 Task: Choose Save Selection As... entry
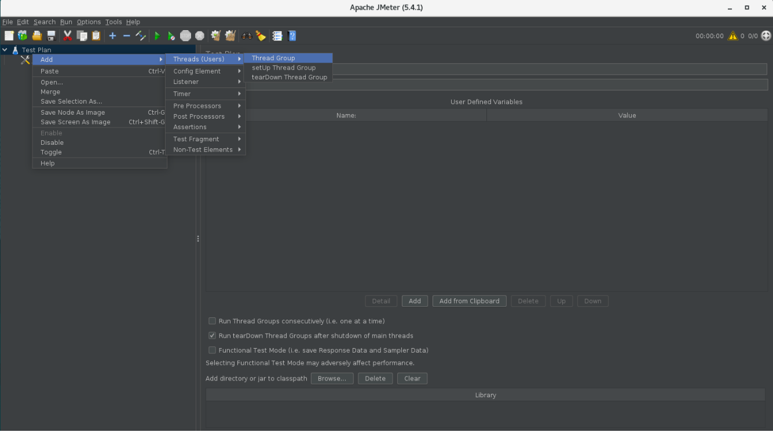pyautogui.click(x=100, y=101)
